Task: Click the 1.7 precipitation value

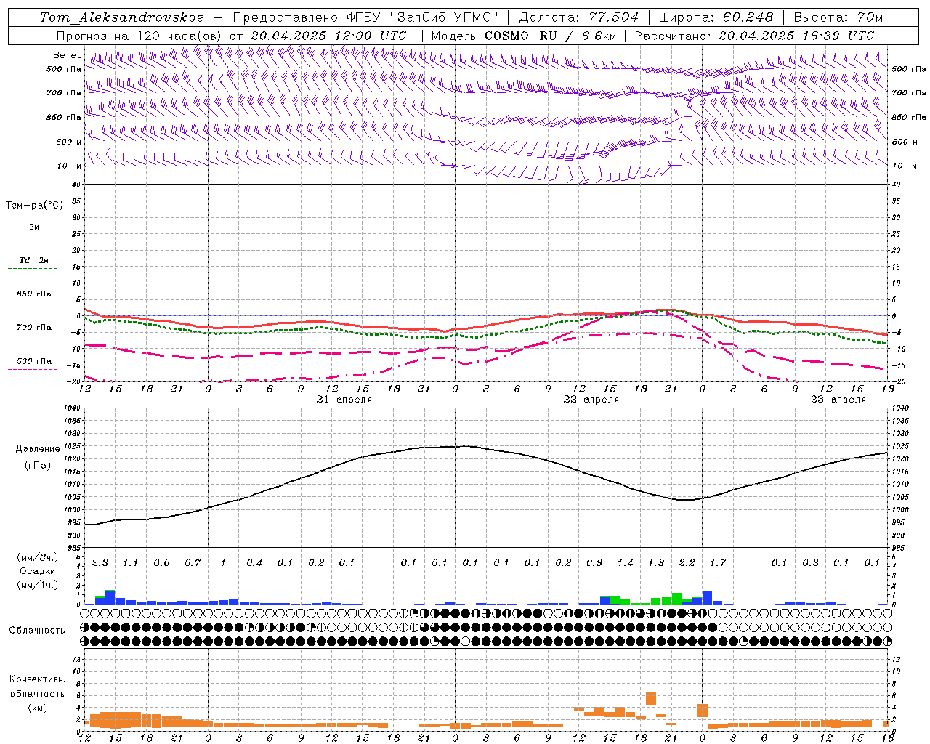Action: (x=718, y=562)
